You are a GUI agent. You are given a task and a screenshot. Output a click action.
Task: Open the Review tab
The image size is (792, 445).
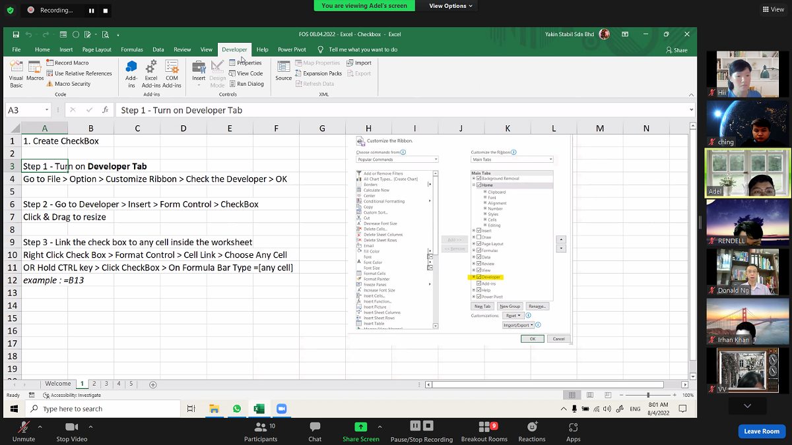(x=182, y=49)
